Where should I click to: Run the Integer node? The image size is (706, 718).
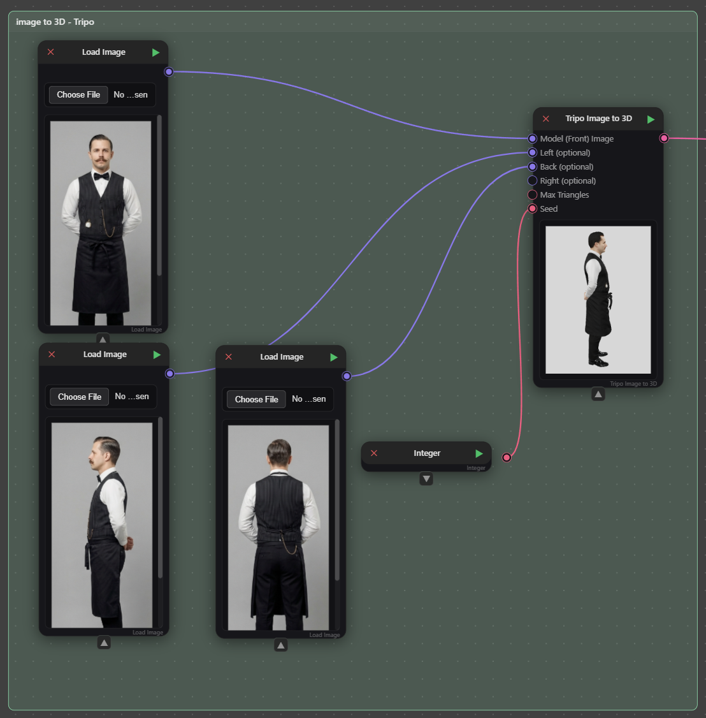point(479,453)
